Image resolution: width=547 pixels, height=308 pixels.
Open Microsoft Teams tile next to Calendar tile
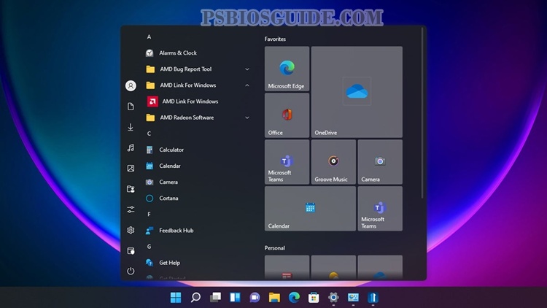[380, 209]
